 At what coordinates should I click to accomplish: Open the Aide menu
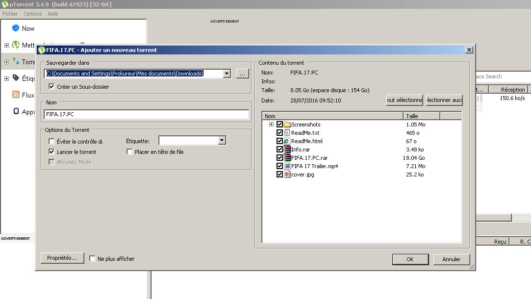point(53,14)
